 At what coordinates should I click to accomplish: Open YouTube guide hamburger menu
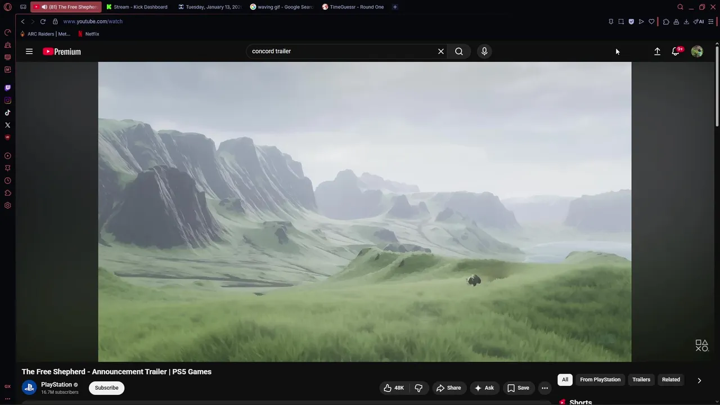click(x=29, y=51)
